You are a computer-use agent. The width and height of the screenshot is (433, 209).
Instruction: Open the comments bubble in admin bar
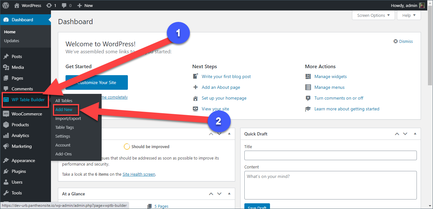point(66,5)
